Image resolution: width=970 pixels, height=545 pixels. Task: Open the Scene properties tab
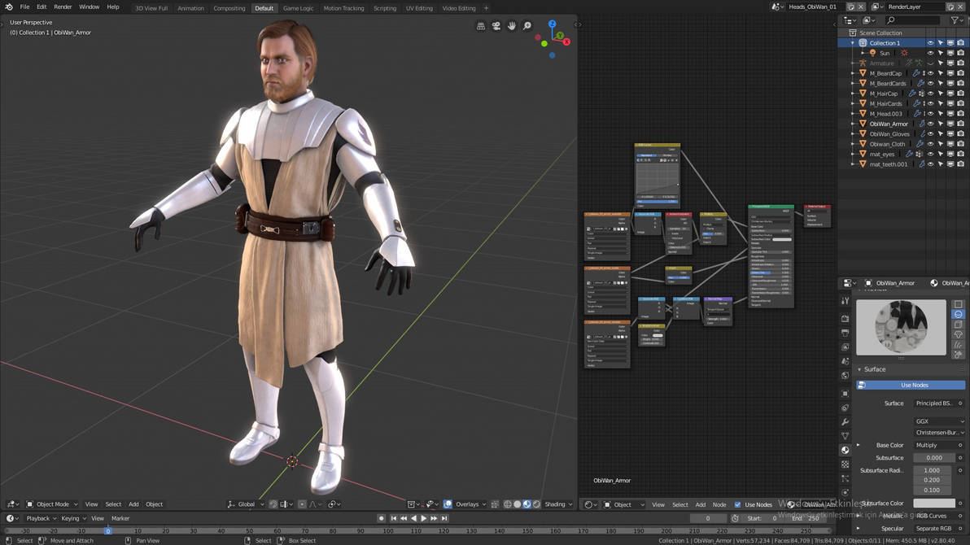tap(845, 361)
